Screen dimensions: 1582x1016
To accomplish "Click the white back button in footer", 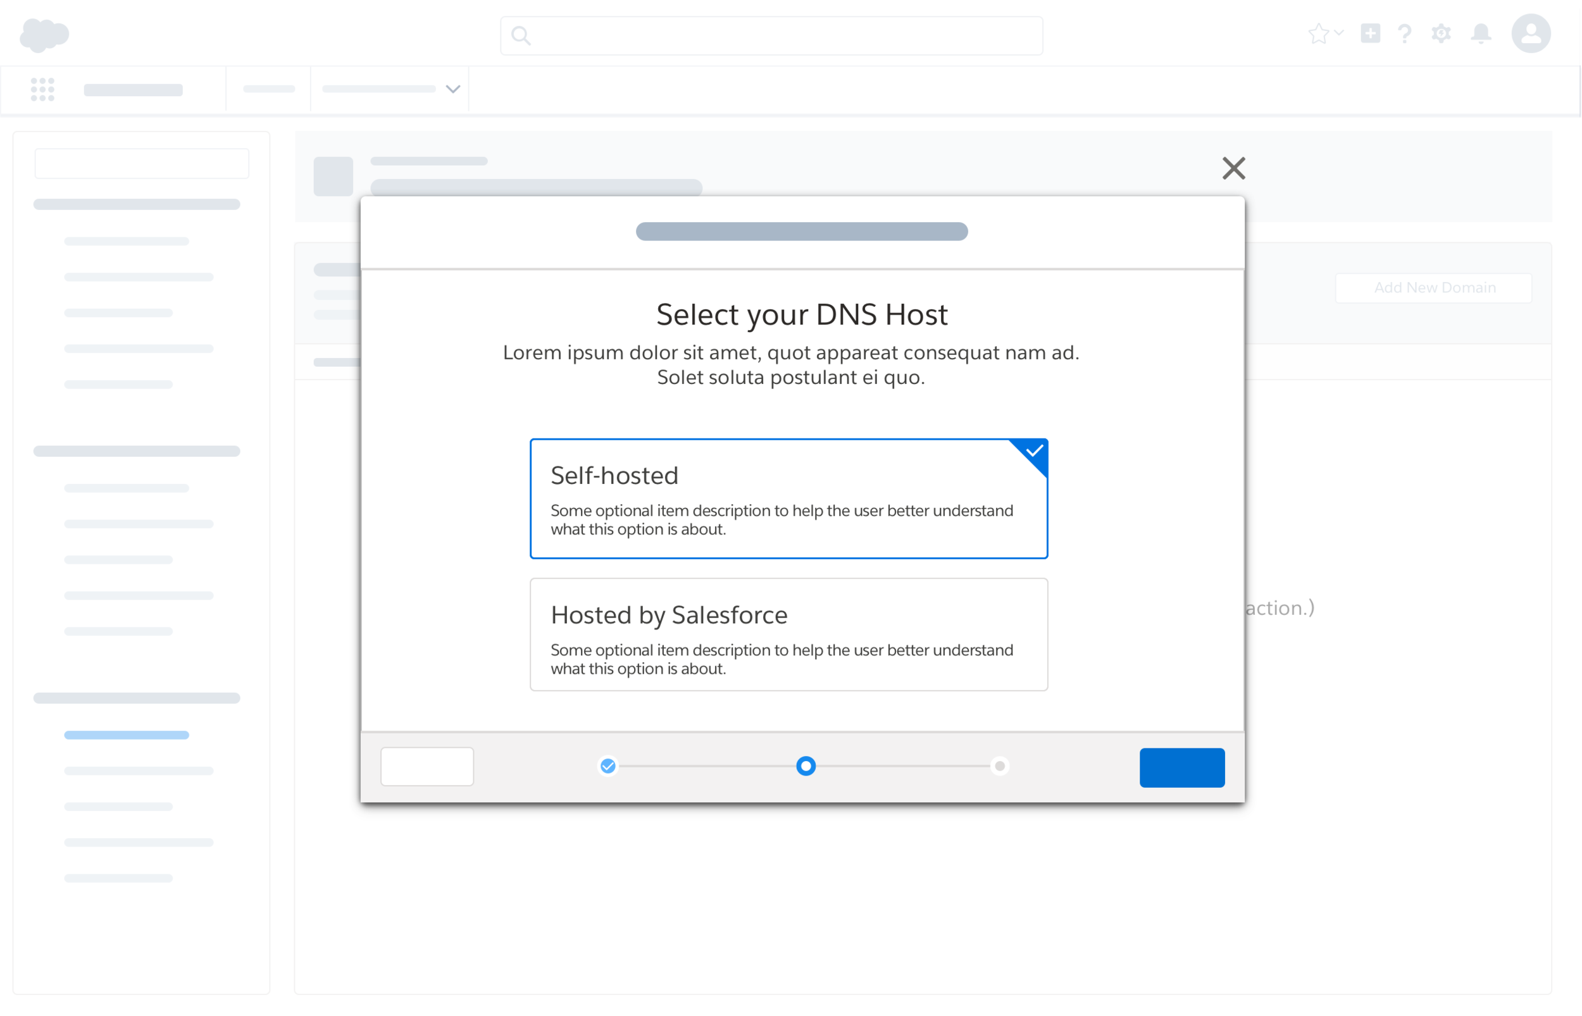I will coord(427,767).
